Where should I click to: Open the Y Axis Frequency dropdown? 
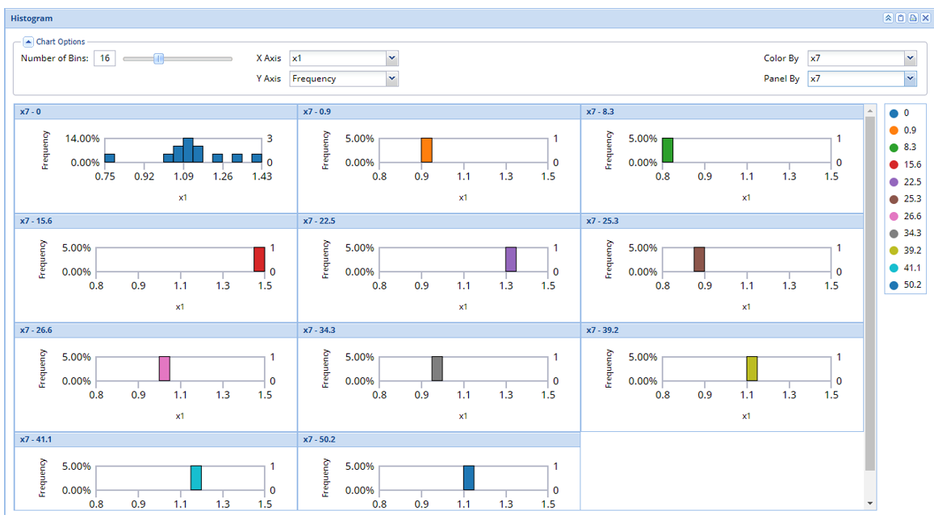(x=392, y=78)
